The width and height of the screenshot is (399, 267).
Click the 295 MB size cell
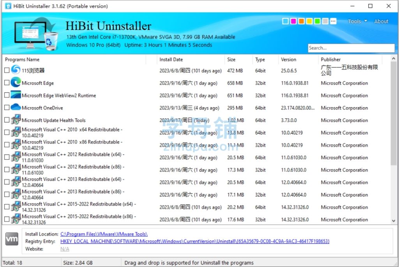point(235,108)
